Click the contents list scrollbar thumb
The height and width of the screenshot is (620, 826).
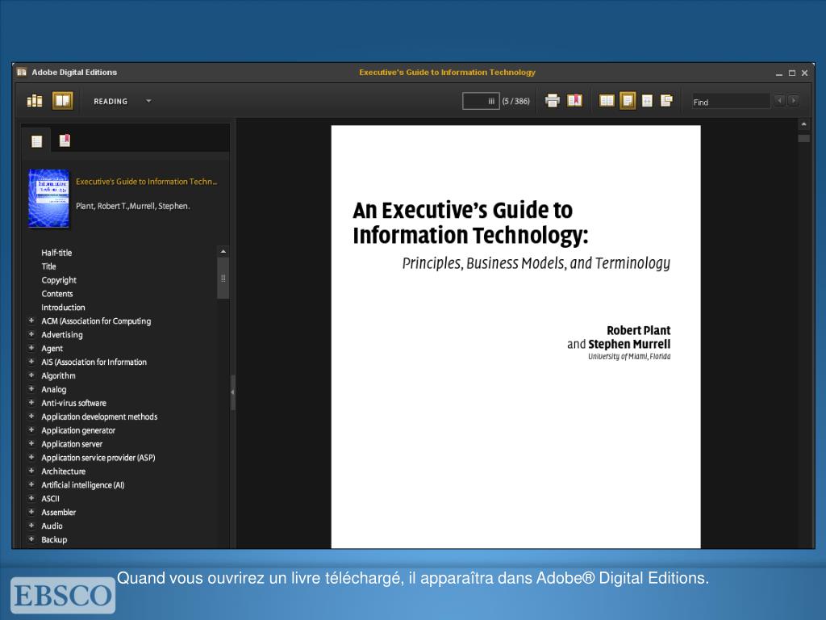[223, 279]
